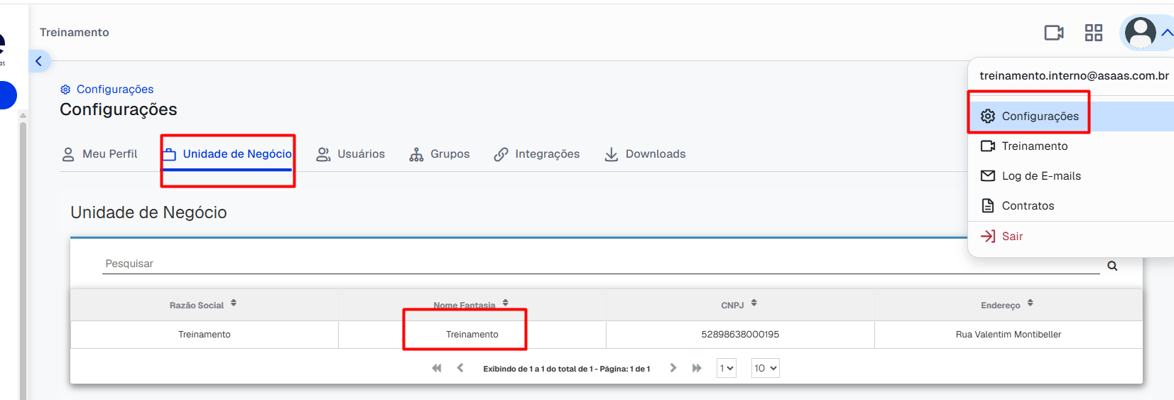Sort by Nome Fantasia column
The image size is (1174, 400).
pyautogui.click(x=471, y=305)
